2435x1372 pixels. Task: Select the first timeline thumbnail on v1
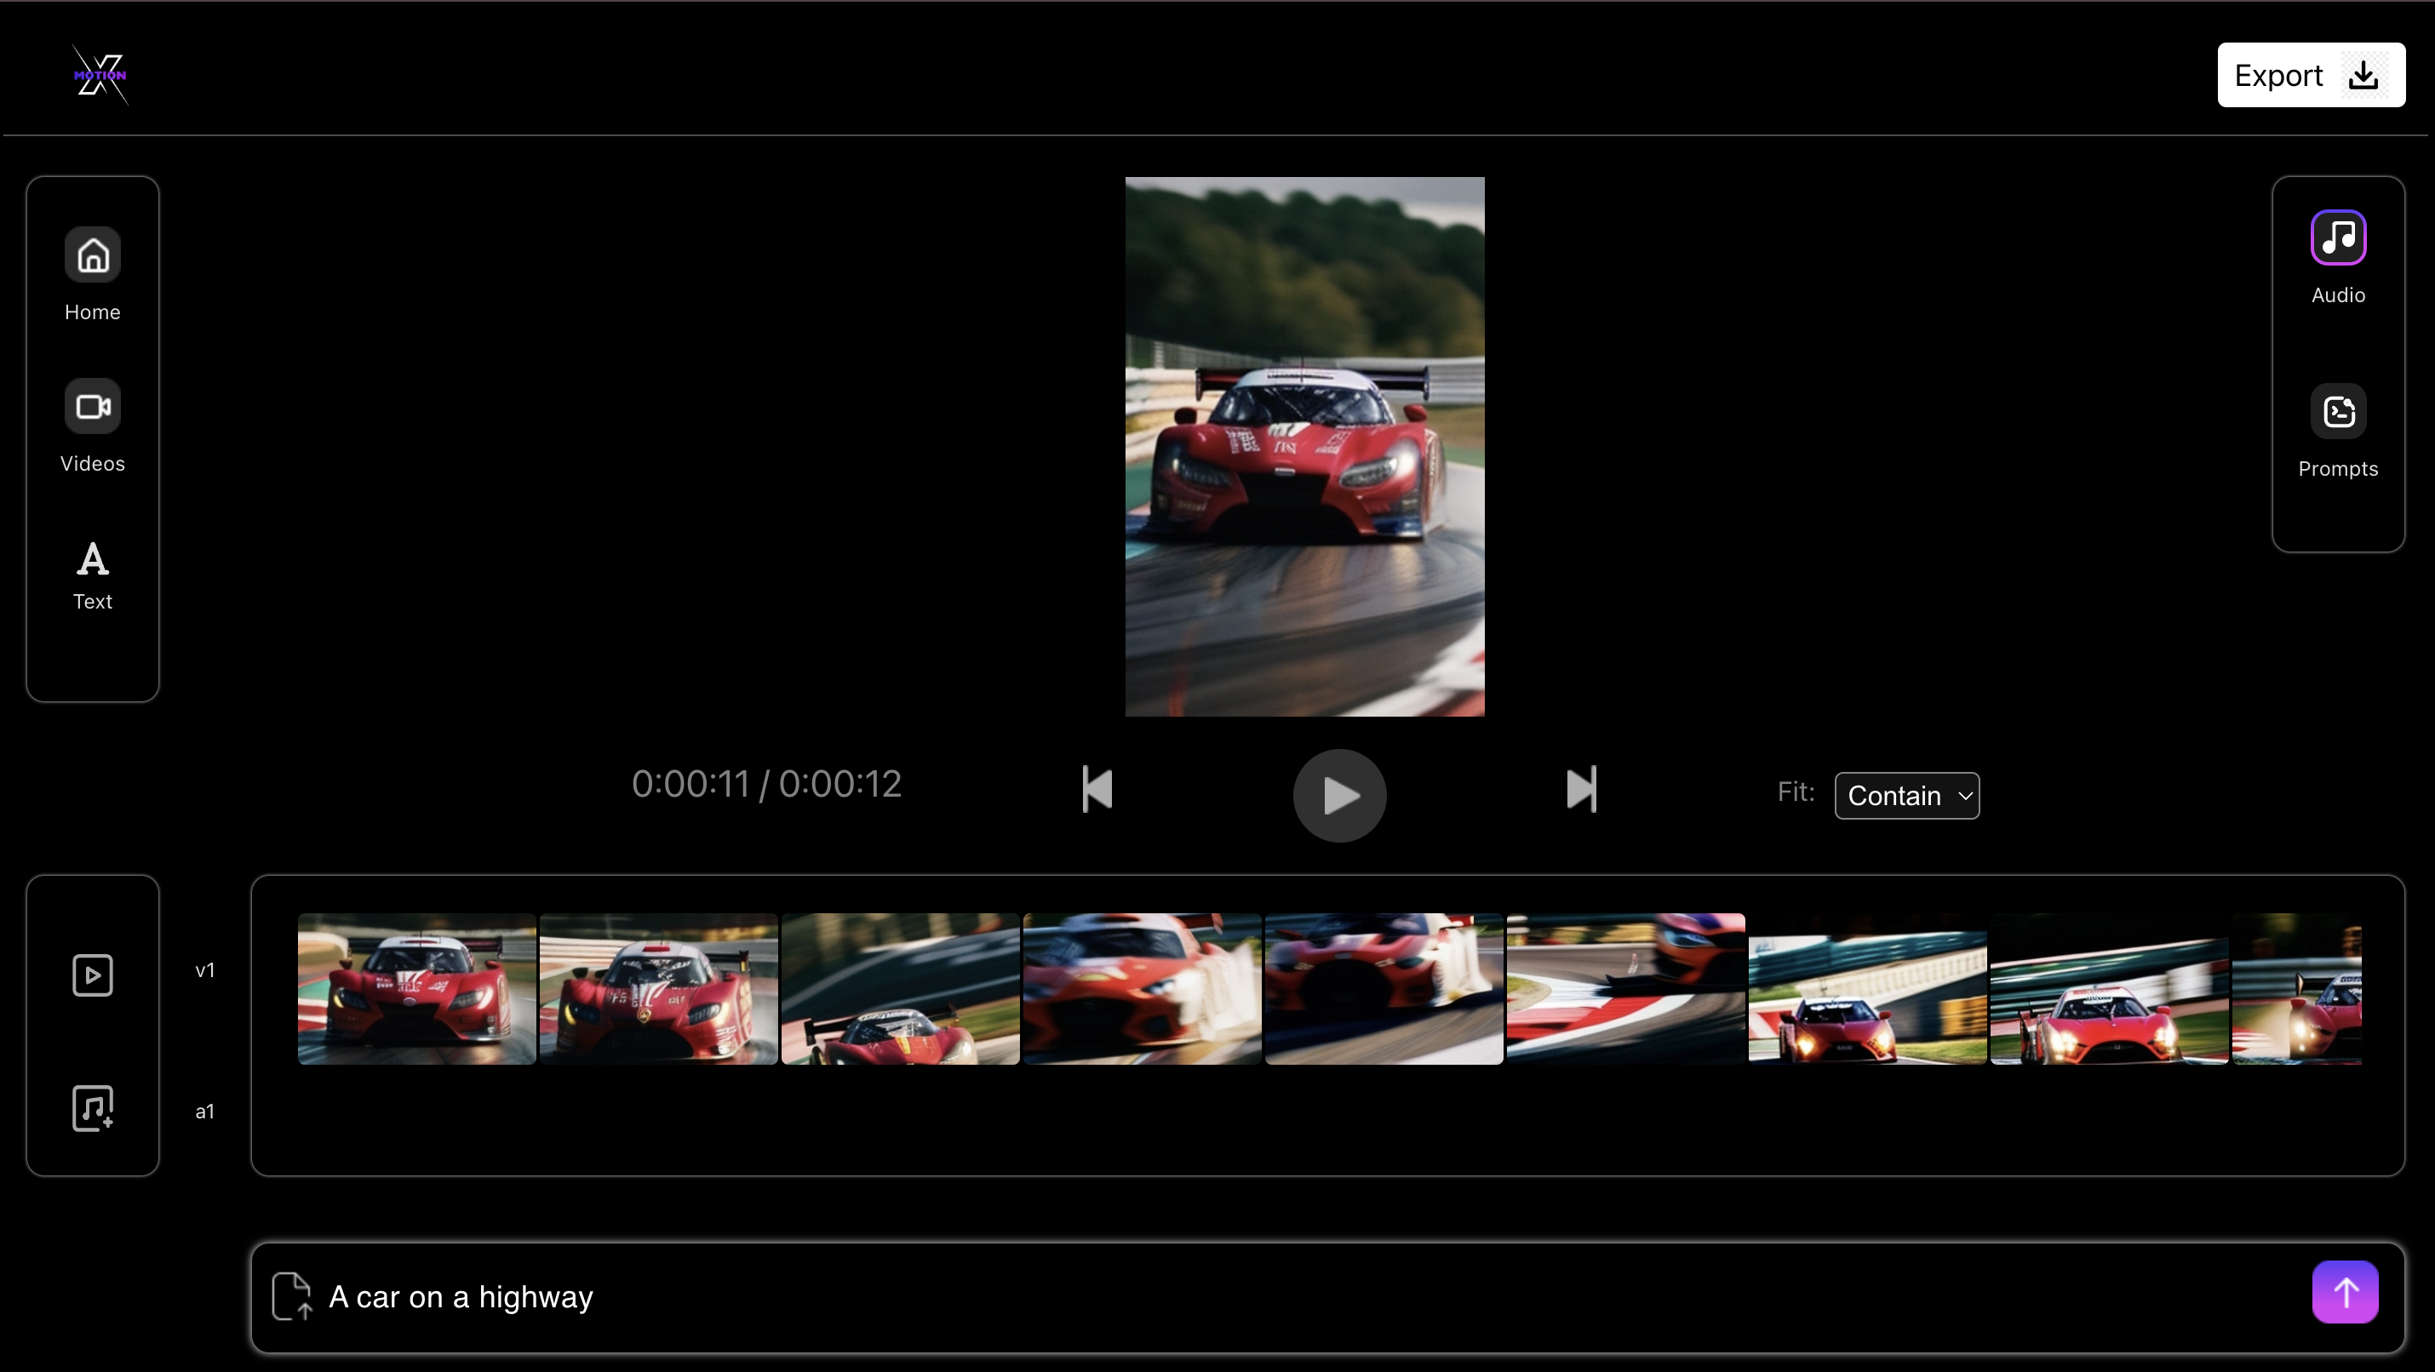(417, 988)
